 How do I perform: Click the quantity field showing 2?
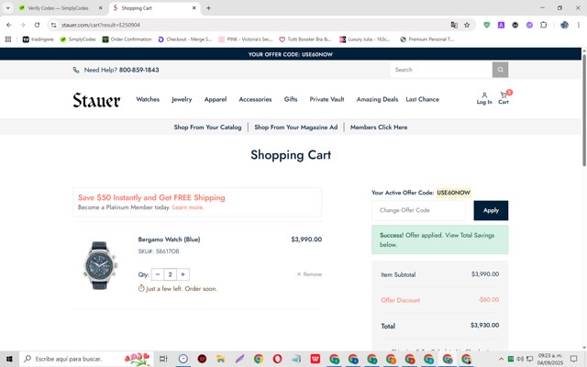tap(170, 274)
